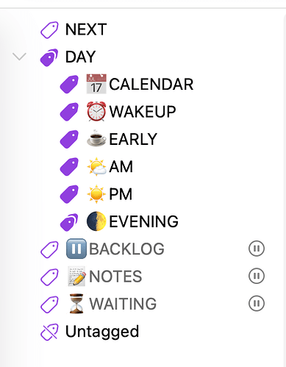Select the NOTES tag label

(x=115, y=277)
